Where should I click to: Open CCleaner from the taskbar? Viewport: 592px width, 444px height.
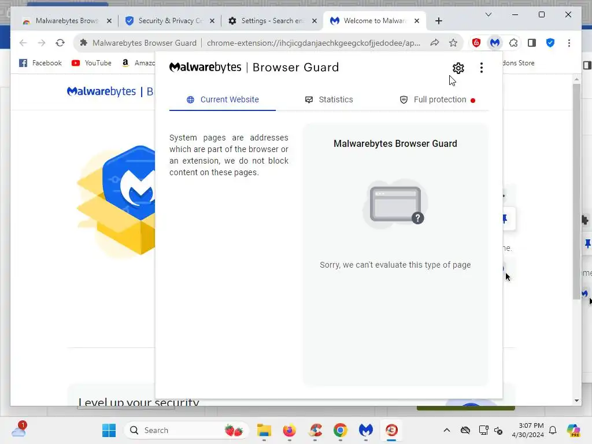(315, 430)
